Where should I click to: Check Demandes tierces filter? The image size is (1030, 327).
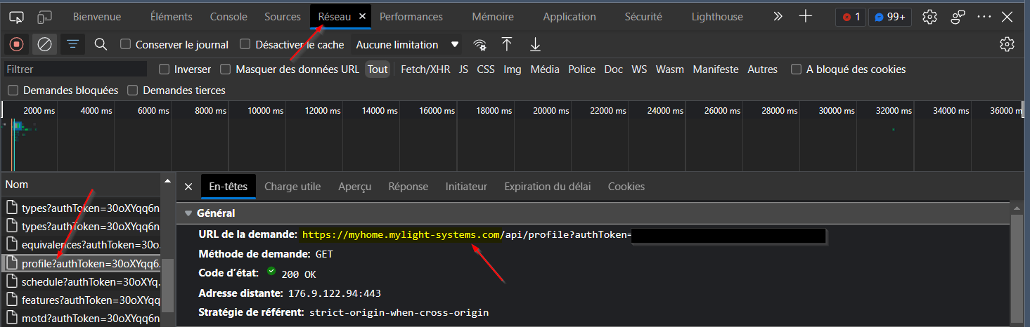tap(133, 90)
